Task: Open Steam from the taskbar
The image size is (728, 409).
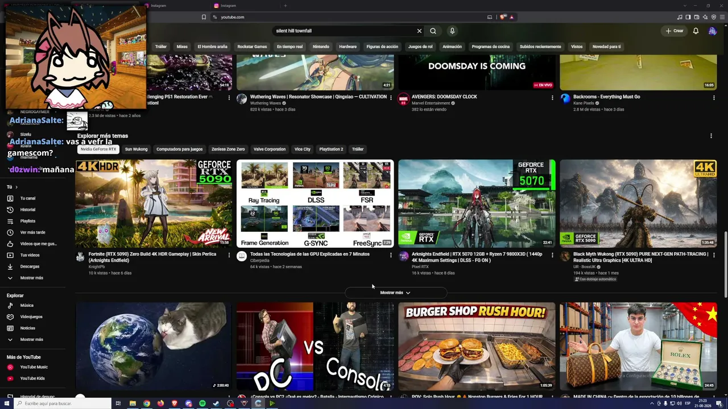Action: 216,403
